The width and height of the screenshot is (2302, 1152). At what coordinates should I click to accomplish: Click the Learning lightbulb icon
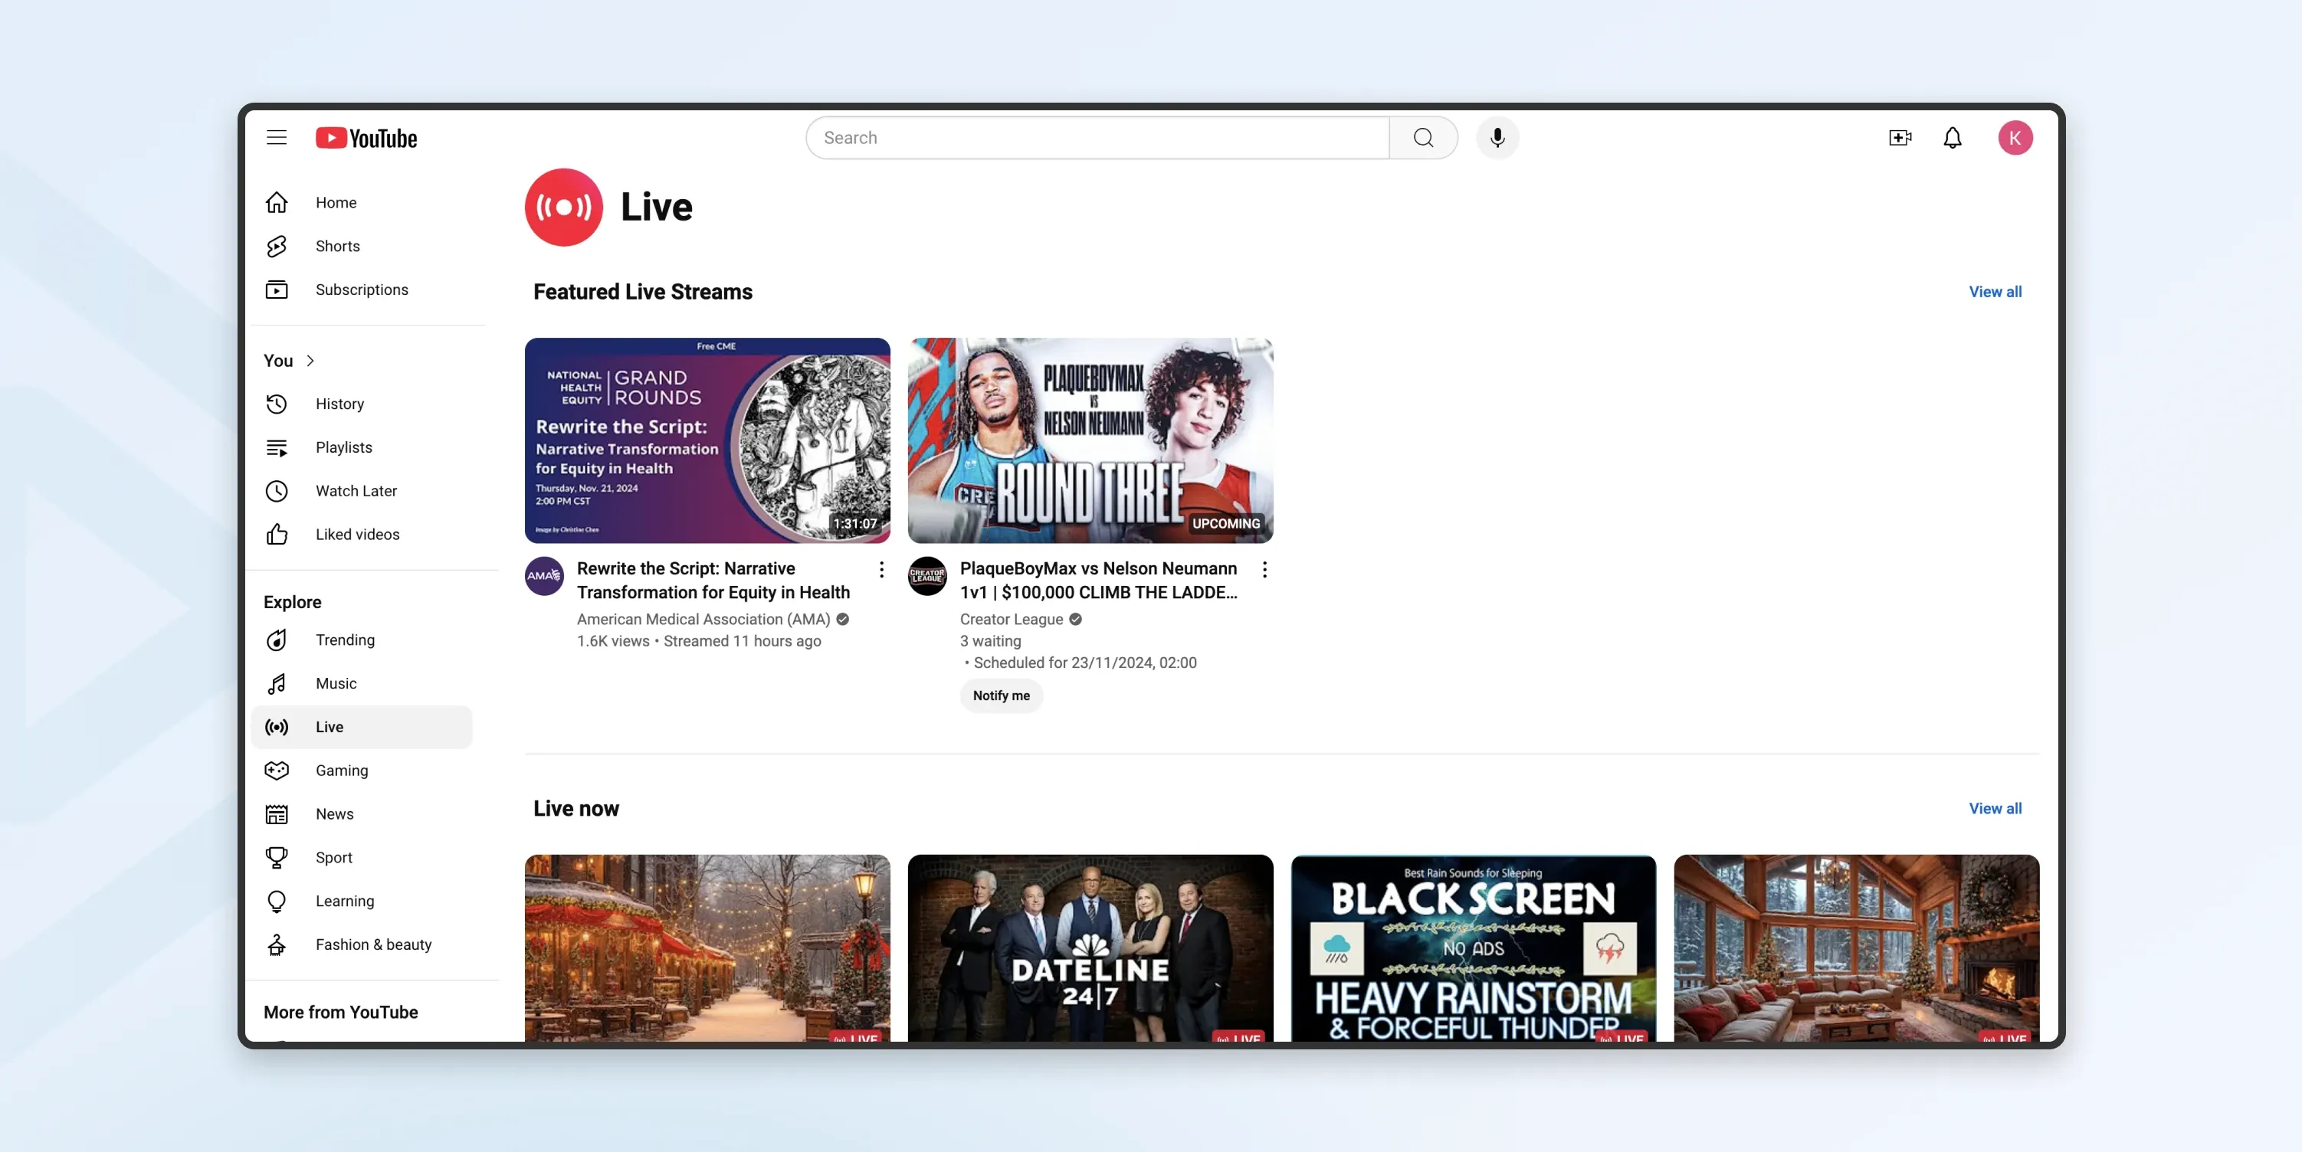[276, 901]
